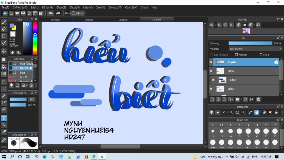Click the rainbow hue strip
Viewport: 284px width, 160px height.
tap(35, 38)
